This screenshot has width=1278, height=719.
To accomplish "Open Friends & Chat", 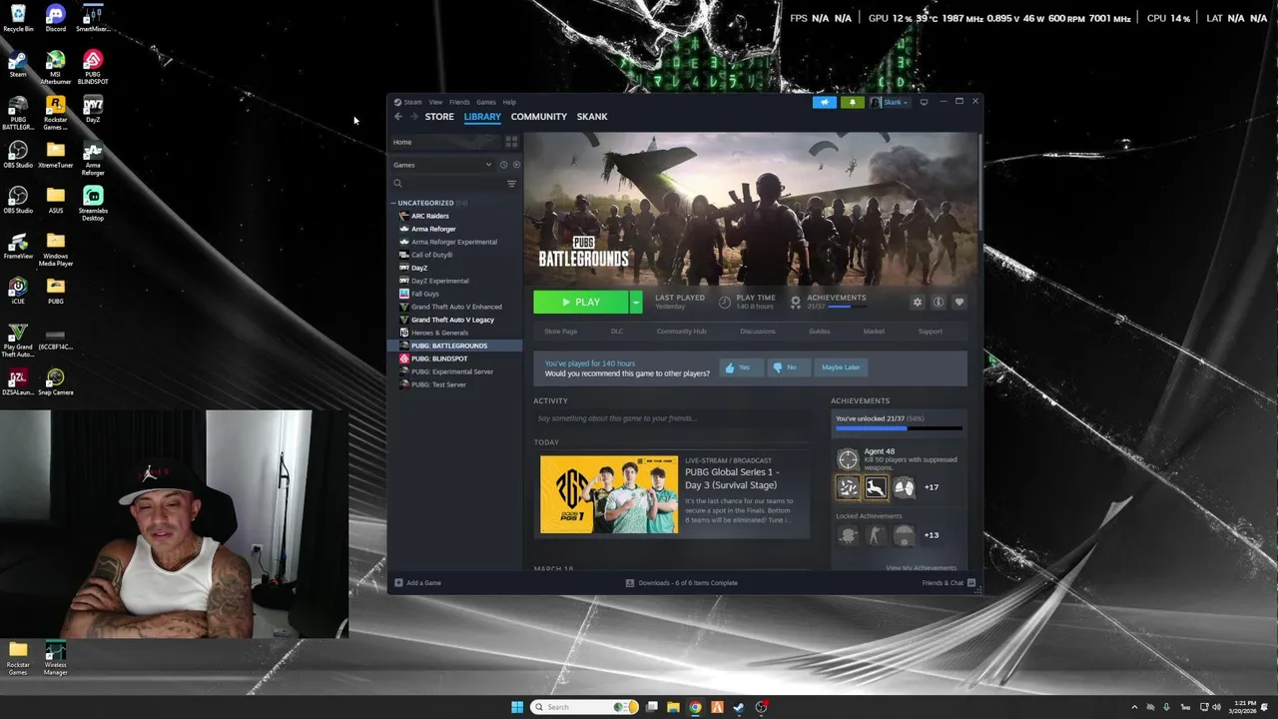I will coord(949,583).
